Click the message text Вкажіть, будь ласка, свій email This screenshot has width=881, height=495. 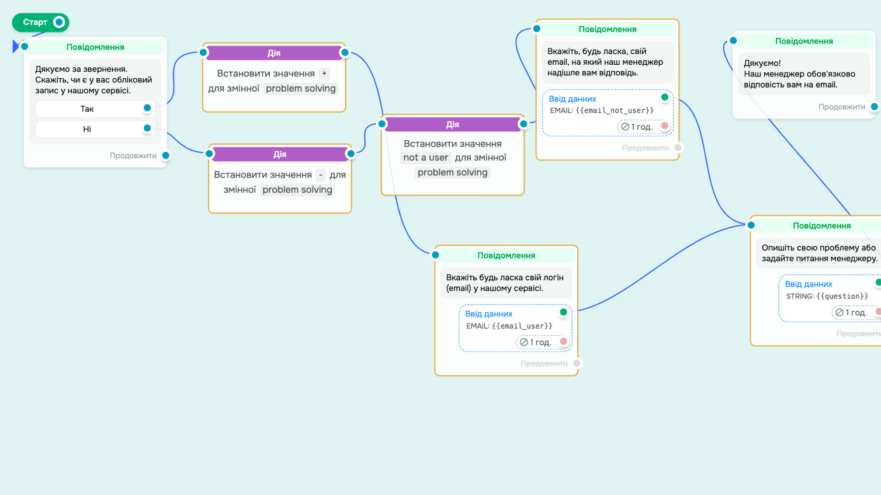click(x=605, y=62)
